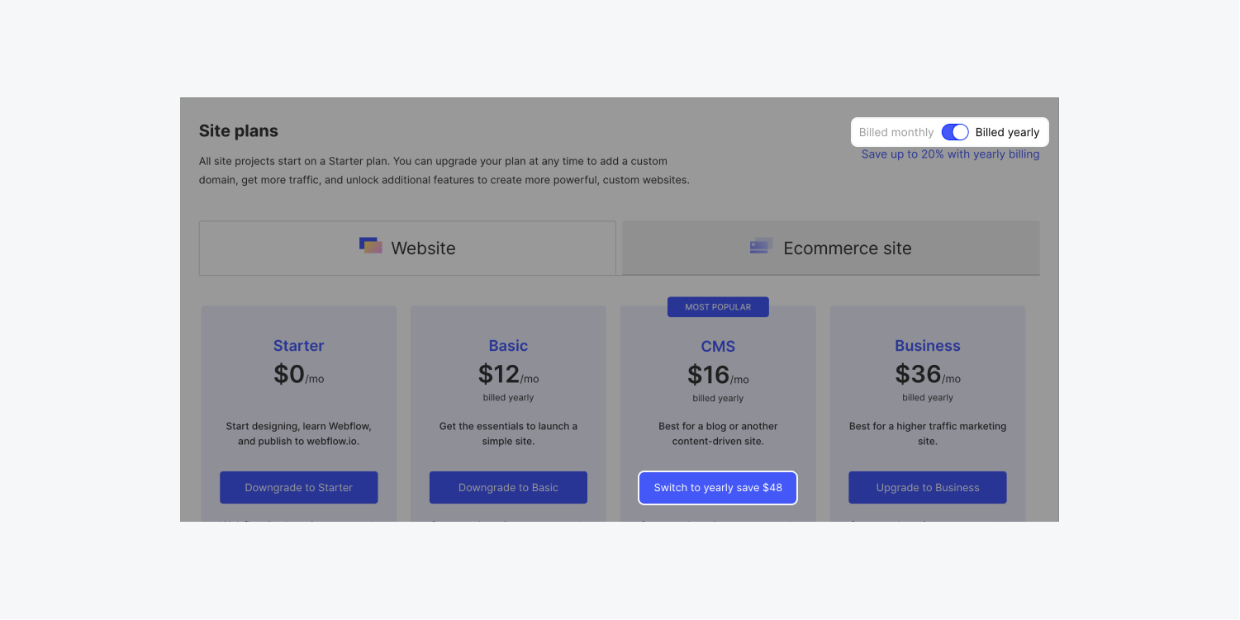
Task: Select the Starter plan title
Action: click(298, 346)
